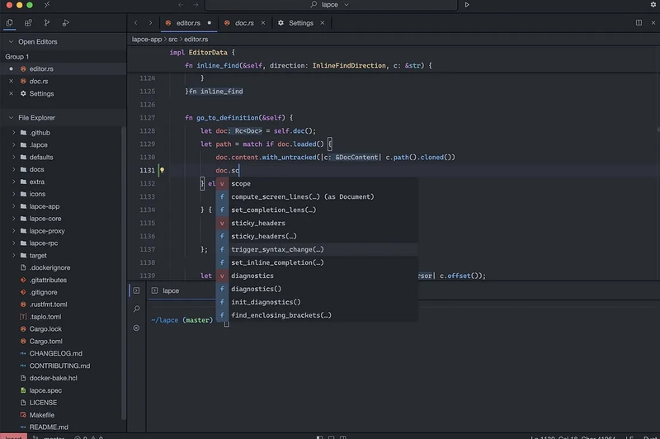
Task: Open the File Explorer panel icon
Action: 9,23
